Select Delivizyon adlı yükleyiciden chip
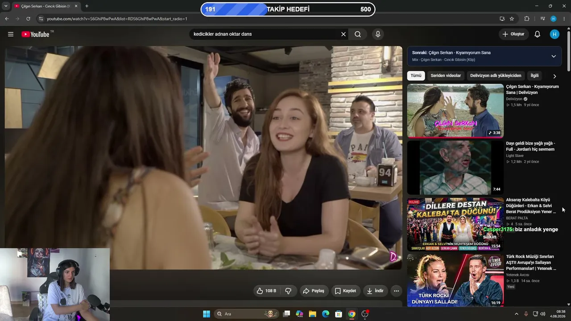The height and width of the screenshot is (321, 571). pyautogui.click(x=496, y=76)
